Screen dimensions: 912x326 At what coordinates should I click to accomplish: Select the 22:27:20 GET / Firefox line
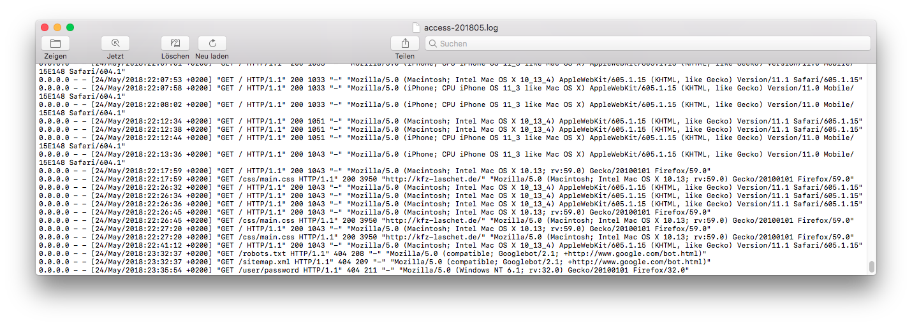tap(374, 229)
